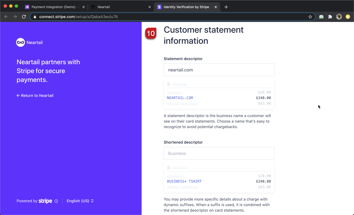Click the browser profile avatar icon

point(339,17)
